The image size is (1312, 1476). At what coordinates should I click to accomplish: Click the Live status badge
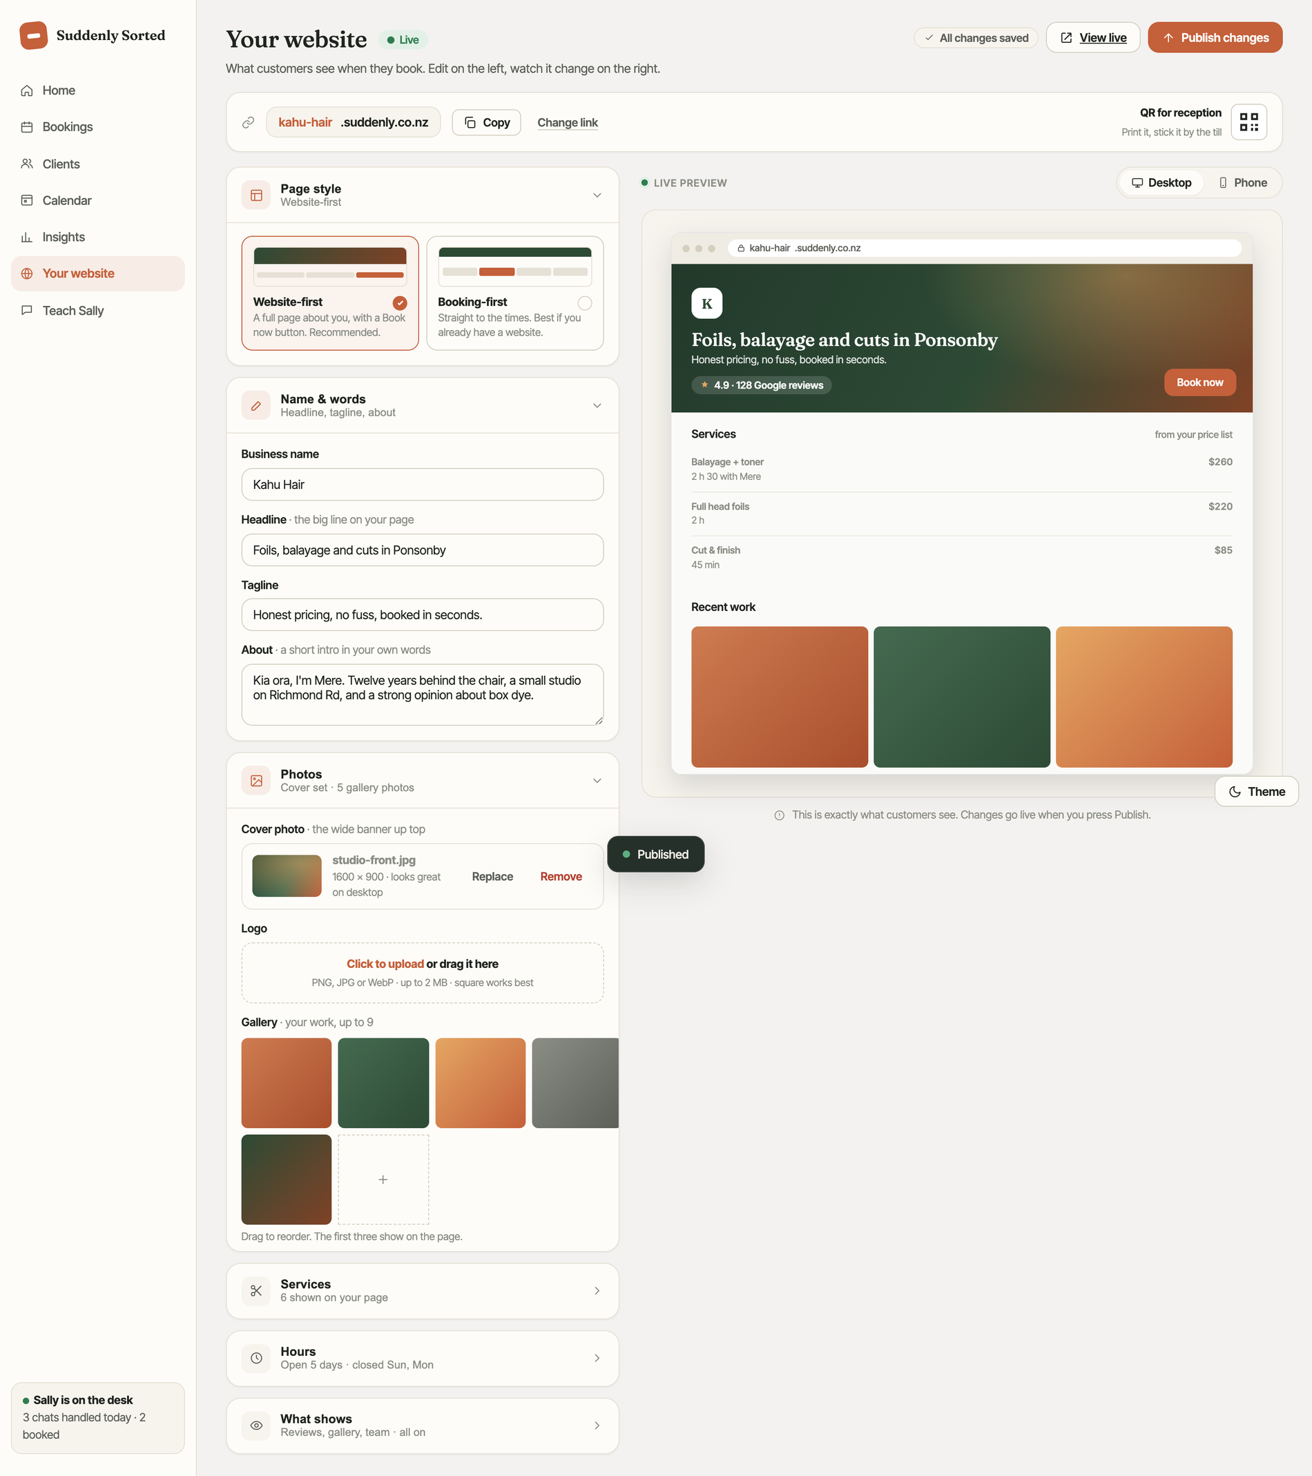(403, 40)
